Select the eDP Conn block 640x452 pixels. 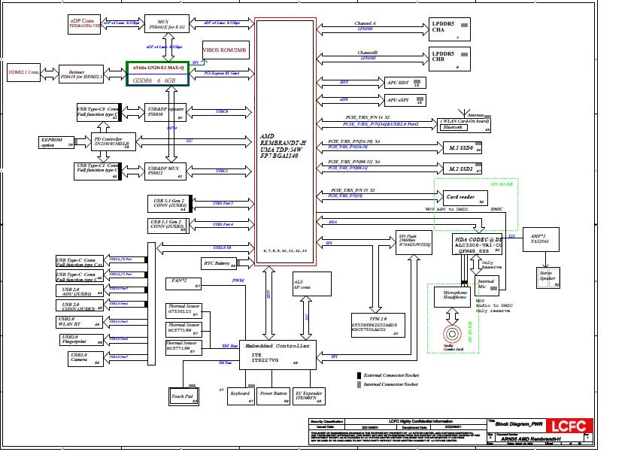point(84,25)
